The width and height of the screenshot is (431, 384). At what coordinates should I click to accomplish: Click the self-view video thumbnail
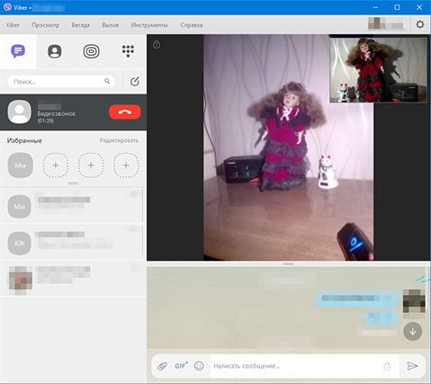click(378, 69)
